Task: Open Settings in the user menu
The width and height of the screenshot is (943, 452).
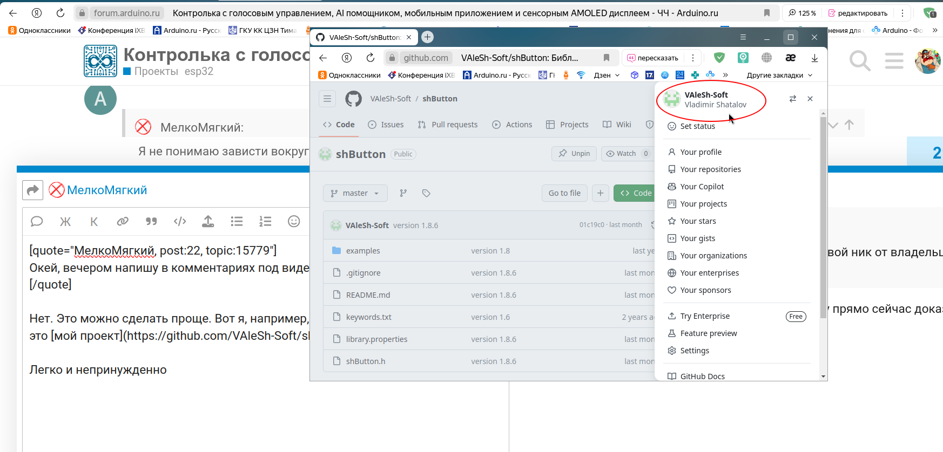Action: coord(737,351)
